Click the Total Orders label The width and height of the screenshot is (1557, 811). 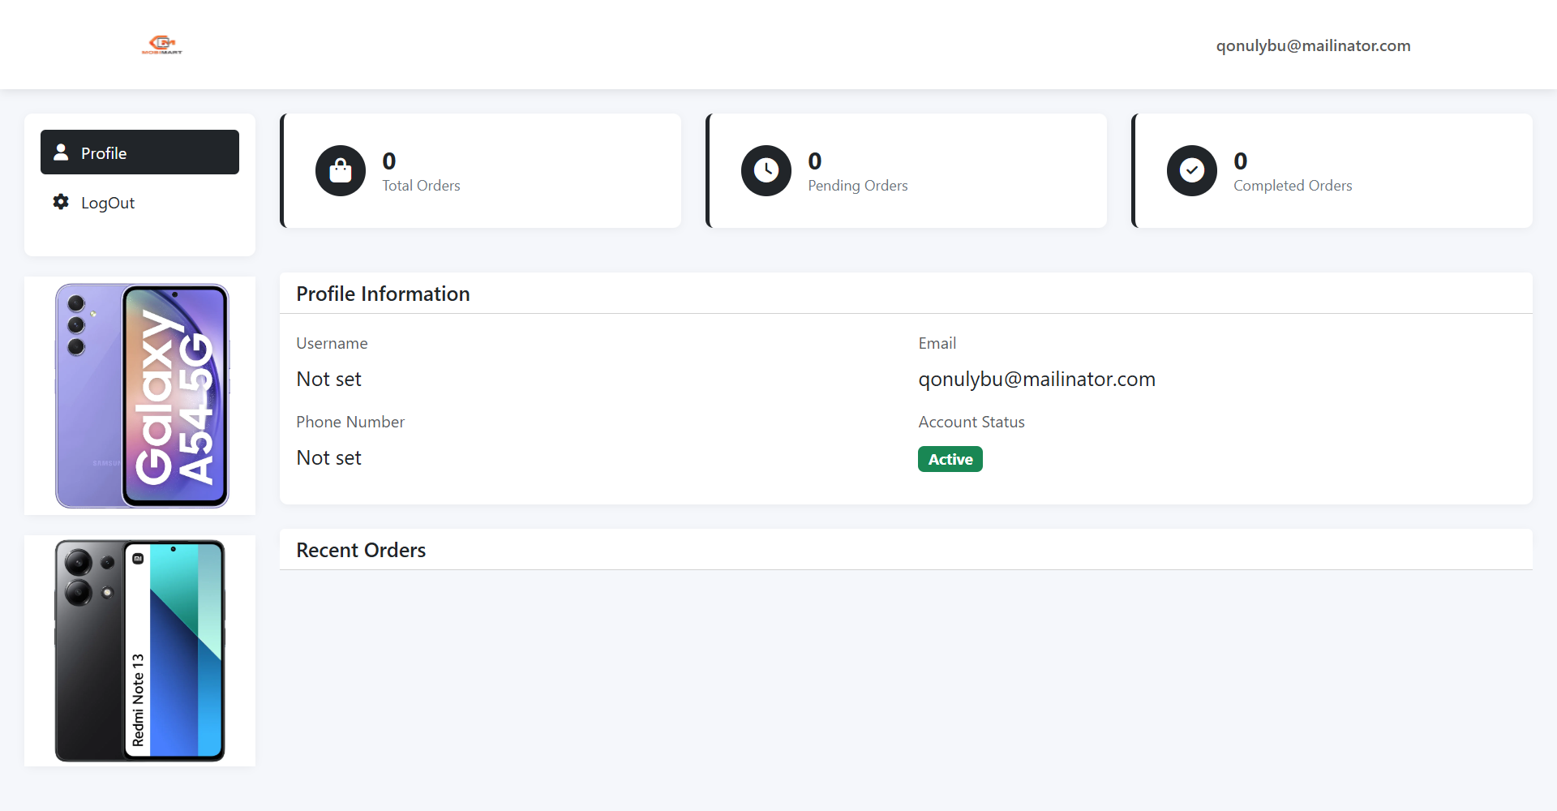421,186
